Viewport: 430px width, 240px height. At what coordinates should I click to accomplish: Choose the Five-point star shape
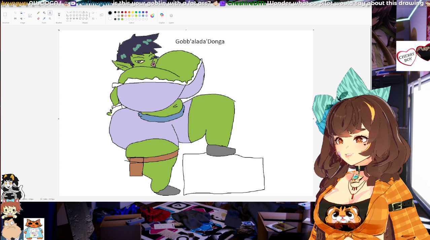coord(74,18)
